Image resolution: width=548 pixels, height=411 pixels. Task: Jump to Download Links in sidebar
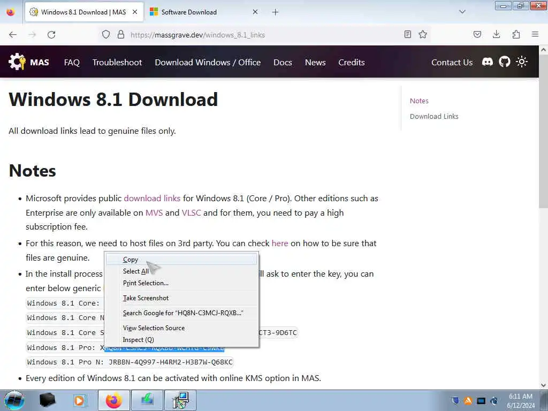(434, 116)
